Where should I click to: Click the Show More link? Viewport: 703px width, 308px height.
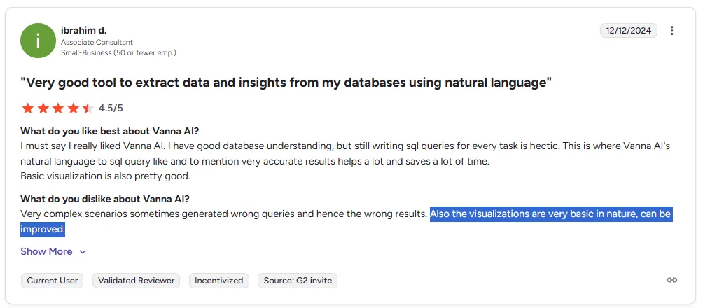pyautogui.click(x=46, y=251)
